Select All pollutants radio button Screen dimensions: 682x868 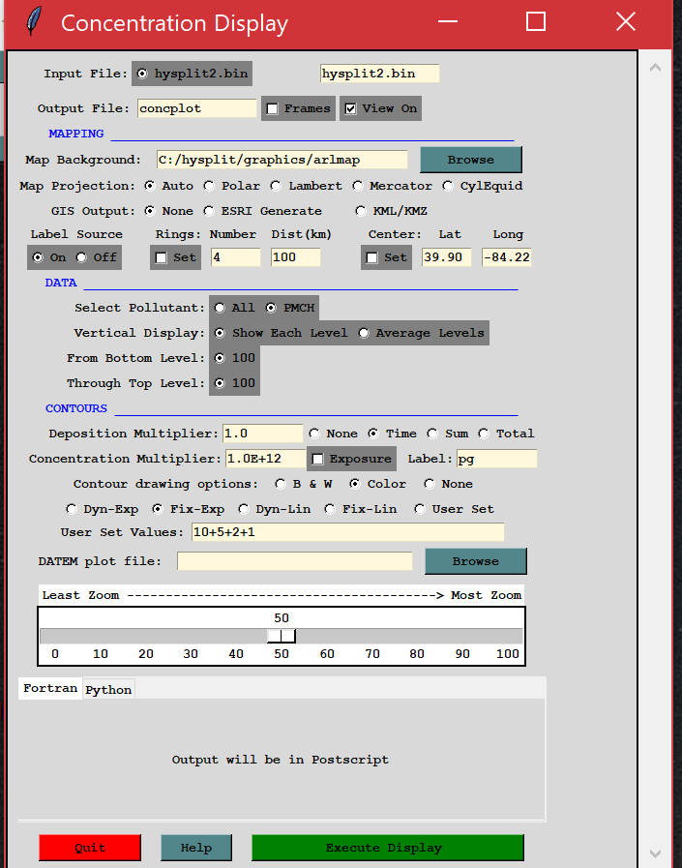pyautogui.click(x=220, y=308)
